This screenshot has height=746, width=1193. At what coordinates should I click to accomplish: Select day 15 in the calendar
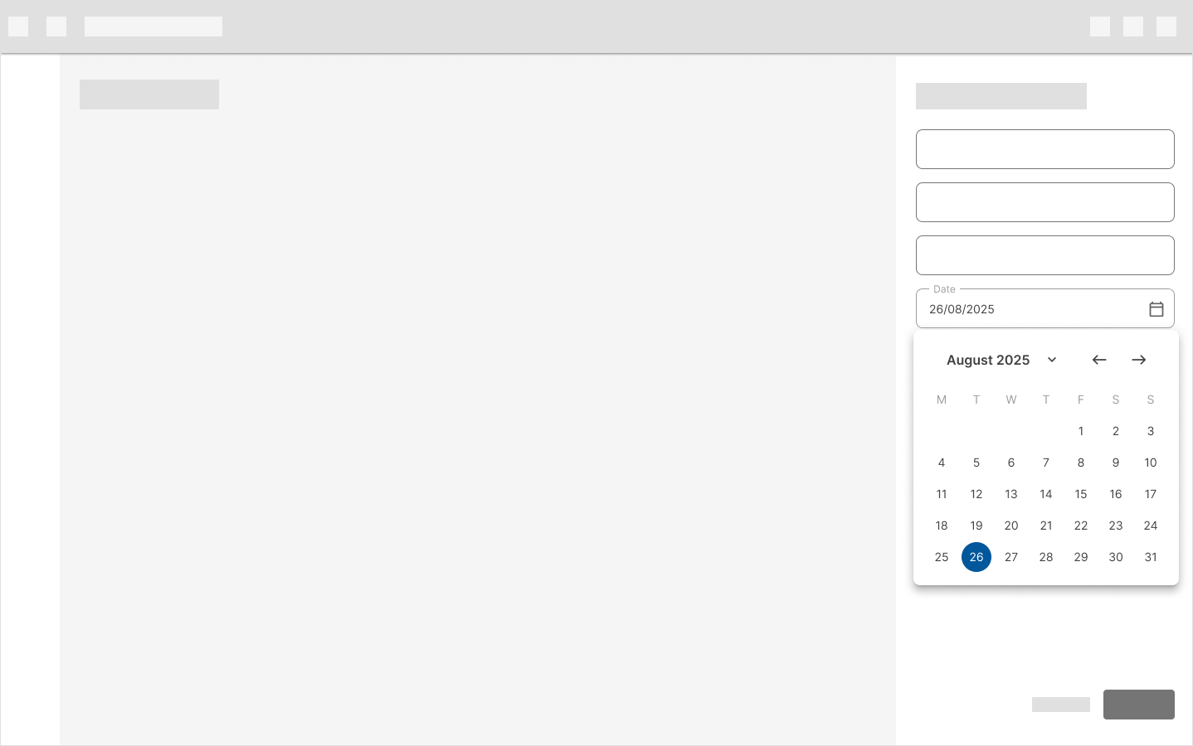click(x=1081, y=494)
